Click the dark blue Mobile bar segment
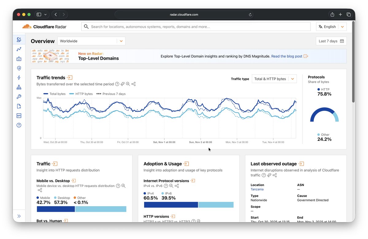The height and width of the screenshot is (239, 368). (56, 209)
